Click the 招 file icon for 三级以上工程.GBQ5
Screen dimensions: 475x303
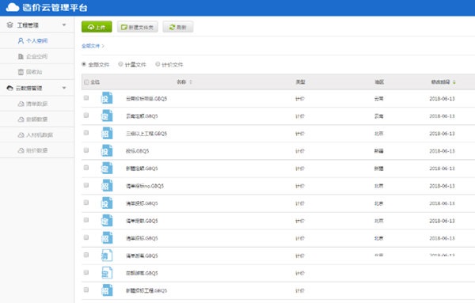[107, 133]
